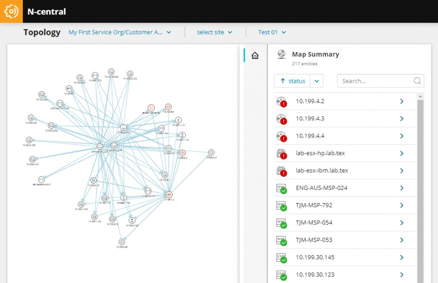The image size is (438, 283).
Task: Expand details for 10.199.4.3
Action: click(402, 119)
